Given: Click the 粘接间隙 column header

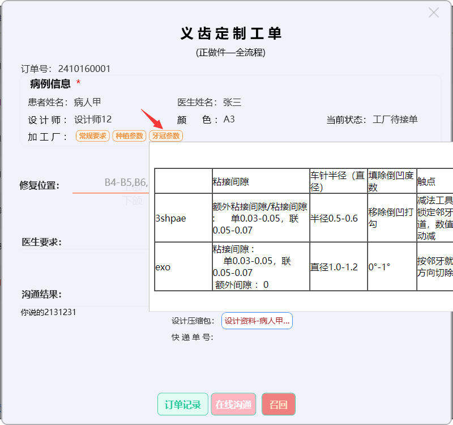Looking at the screenshot, I should [x=230, y=181].
